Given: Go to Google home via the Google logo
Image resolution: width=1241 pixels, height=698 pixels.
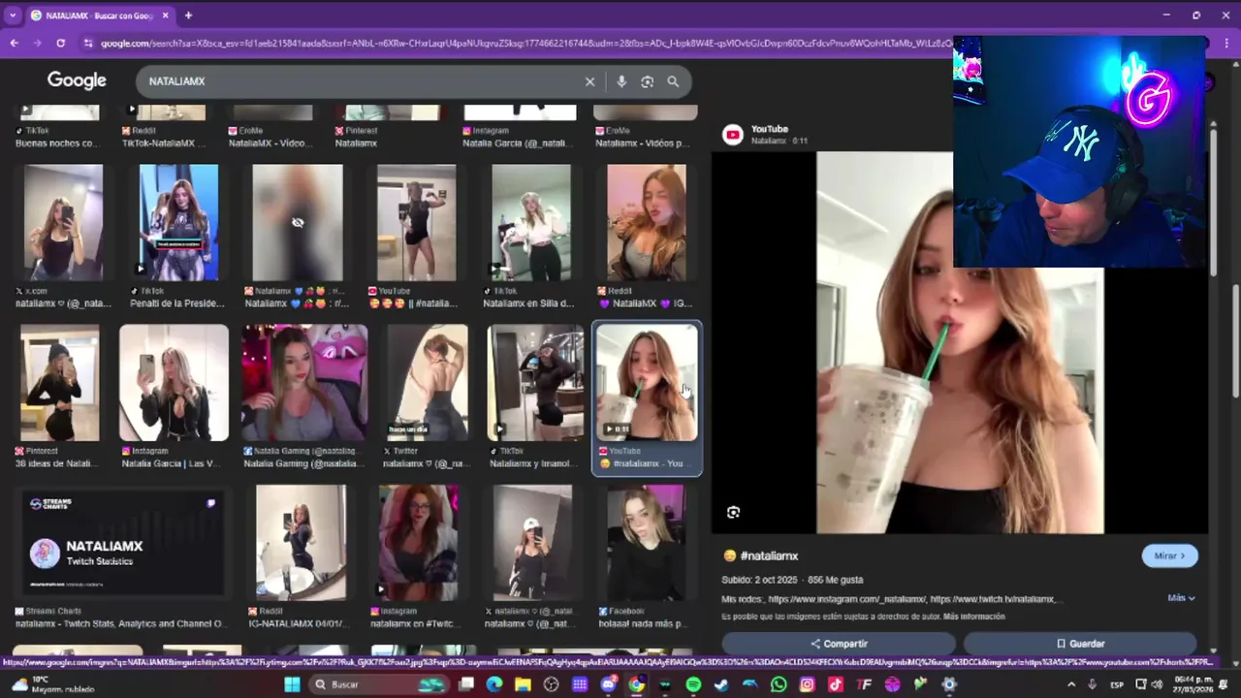Looking at the screenshot, I should [x=77, y=80].
